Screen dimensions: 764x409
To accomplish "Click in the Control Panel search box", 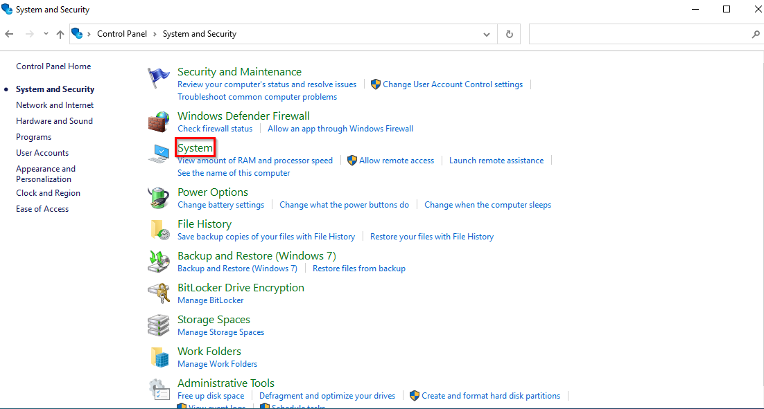I will point(639,34).
